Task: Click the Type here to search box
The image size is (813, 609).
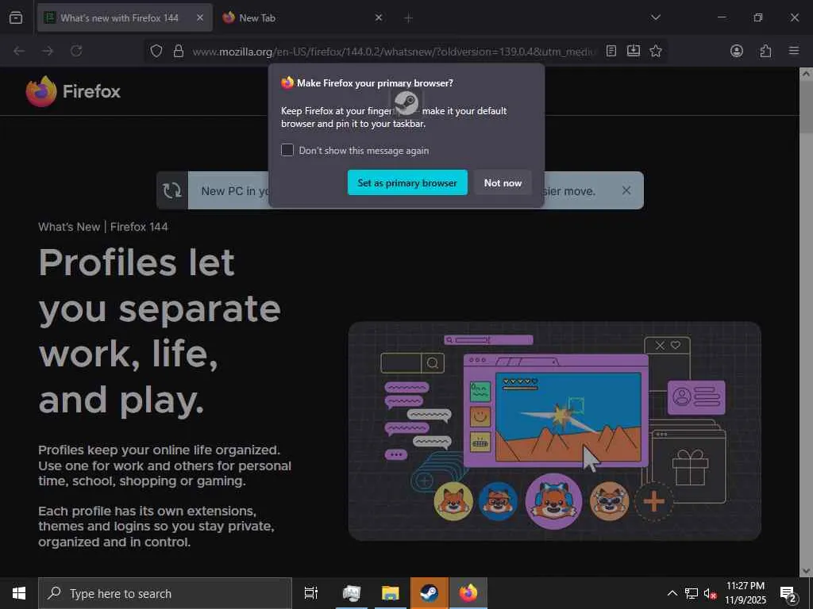Action: coord(165,593)
